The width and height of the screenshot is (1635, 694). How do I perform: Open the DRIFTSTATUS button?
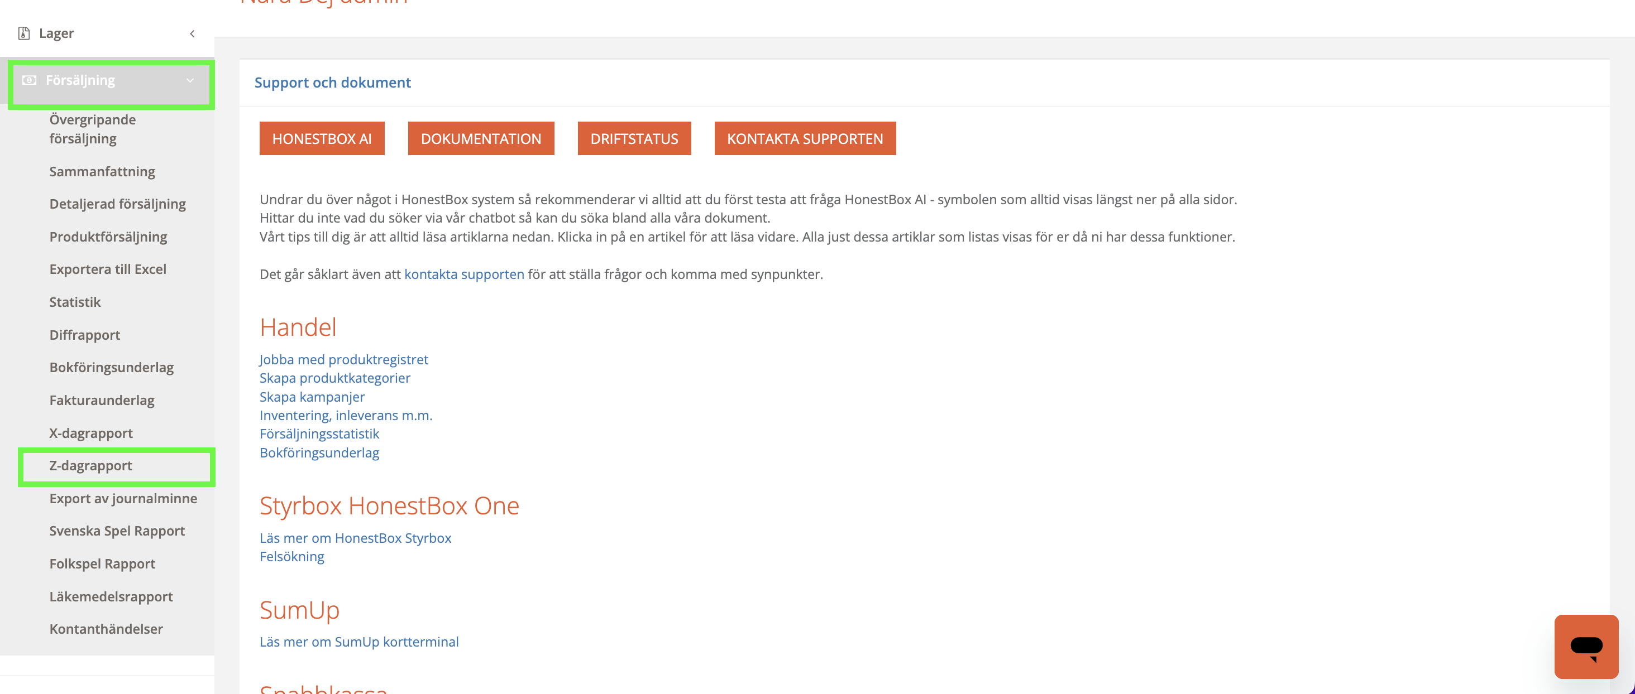(633, 138)
